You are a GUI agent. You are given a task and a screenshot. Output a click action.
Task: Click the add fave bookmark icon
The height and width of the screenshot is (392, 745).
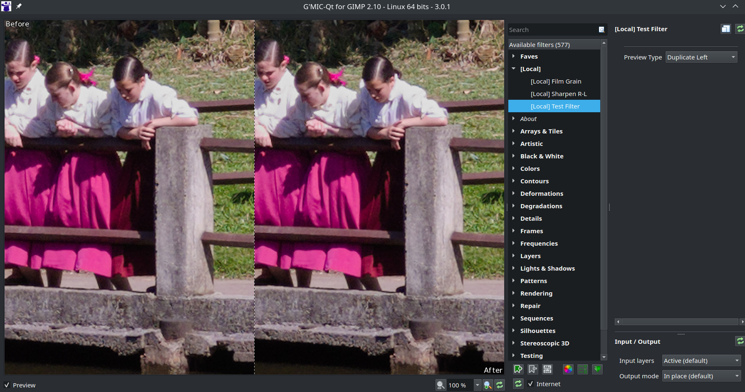[518, 369]
